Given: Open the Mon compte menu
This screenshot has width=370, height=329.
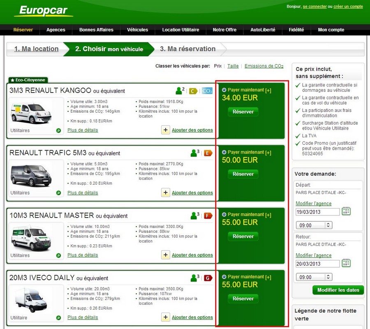Looking at the screenshot, I should pyautogui.click(x=331, y=30).
